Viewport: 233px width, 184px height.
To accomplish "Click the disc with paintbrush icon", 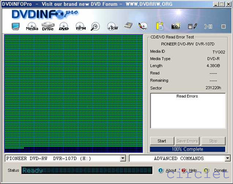I will pos(143,26).
